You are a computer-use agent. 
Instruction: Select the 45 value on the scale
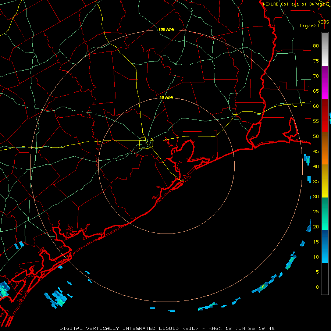click(316, 152)
